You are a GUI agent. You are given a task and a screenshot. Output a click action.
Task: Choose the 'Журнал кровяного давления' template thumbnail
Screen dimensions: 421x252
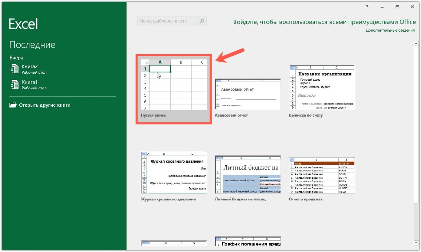174,172
